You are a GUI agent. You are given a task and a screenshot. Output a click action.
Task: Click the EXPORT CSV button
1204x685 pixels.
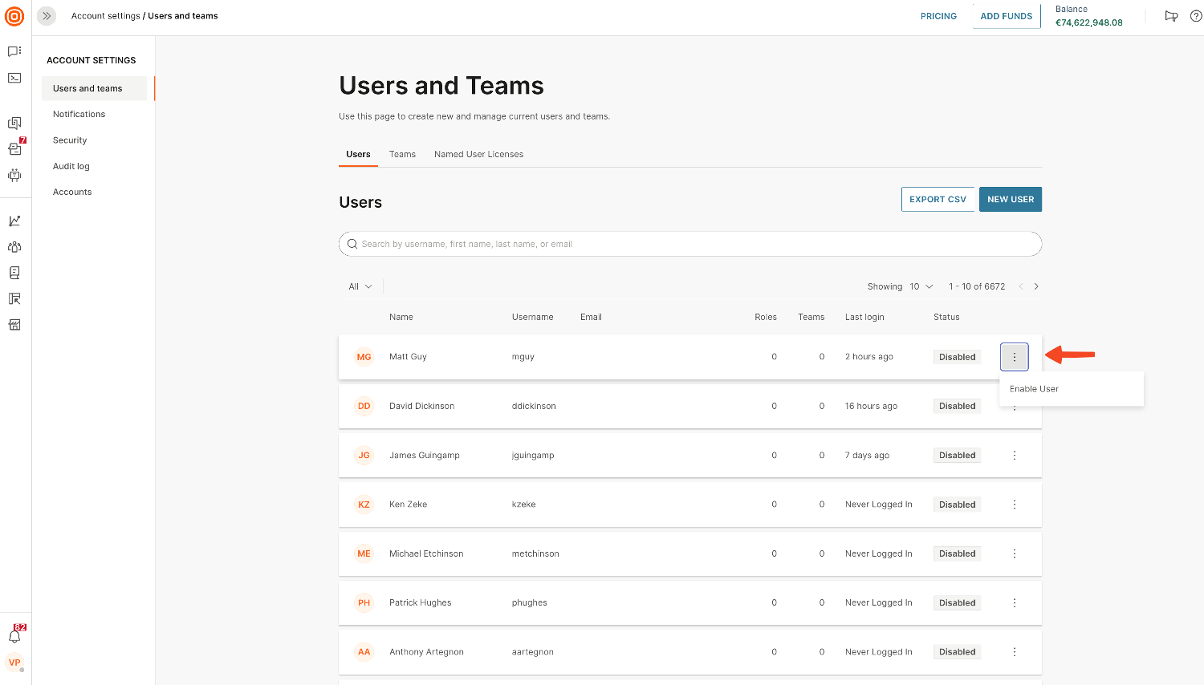tap(938, 200)
